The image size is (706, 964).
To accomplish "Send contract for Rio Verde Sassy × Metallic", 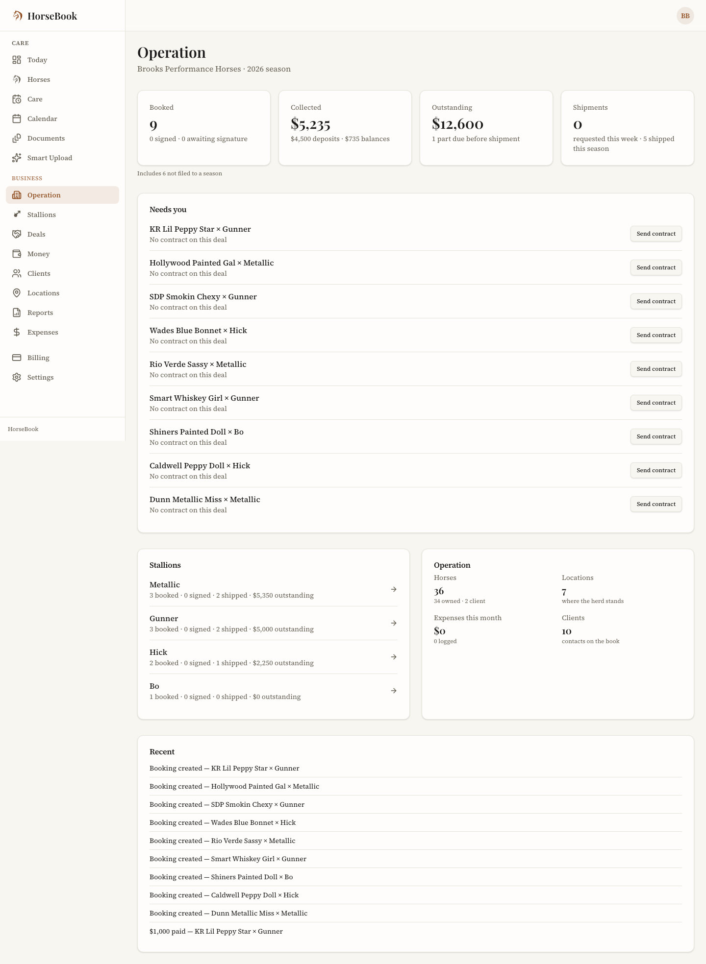I will point(656,369).
